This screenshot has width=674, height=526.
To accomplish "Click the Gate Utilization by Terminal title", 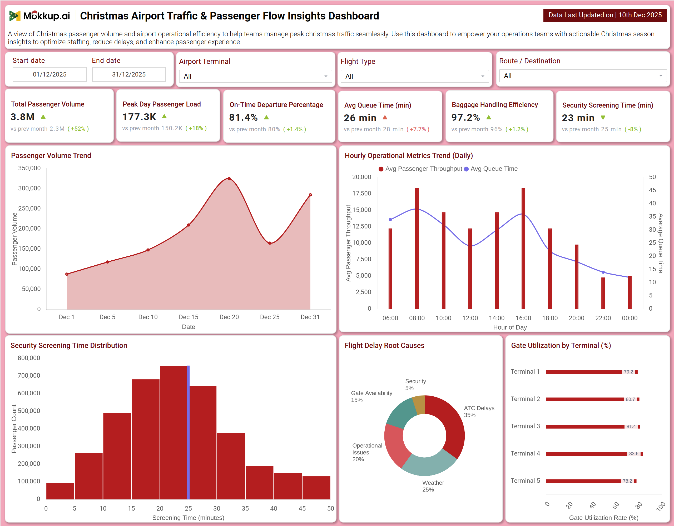I will (x=561, y=346).
